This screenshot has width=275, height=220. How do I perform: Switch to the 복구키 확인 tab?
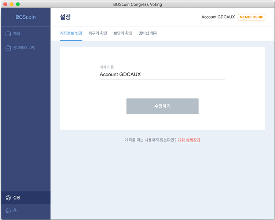coord(98,33)
